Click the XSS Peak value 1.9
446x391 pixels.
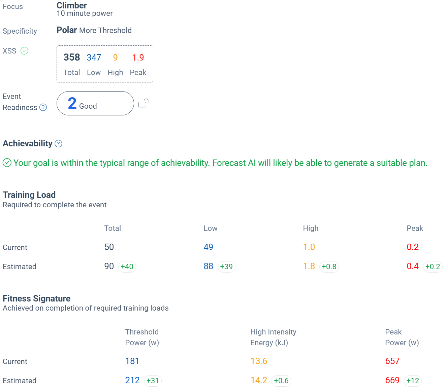(x=138, y=58)
